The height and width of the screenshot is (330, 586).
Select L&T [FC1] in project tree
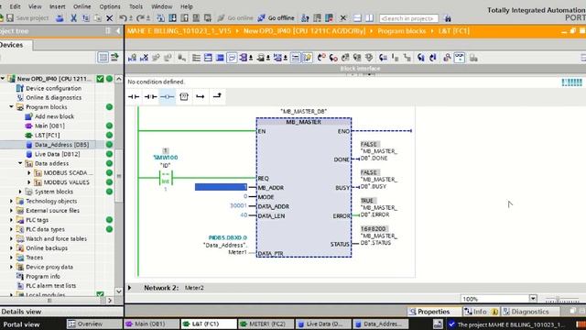[x=47, y=135]
